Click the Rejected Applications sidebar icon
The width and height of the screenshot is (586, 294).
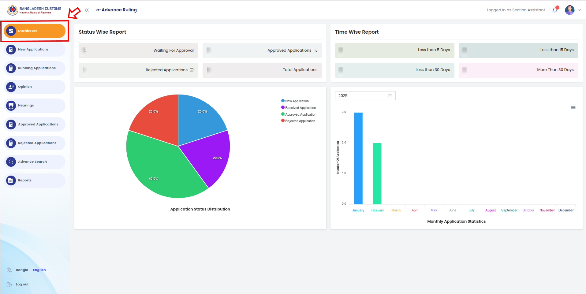point(11,143)
